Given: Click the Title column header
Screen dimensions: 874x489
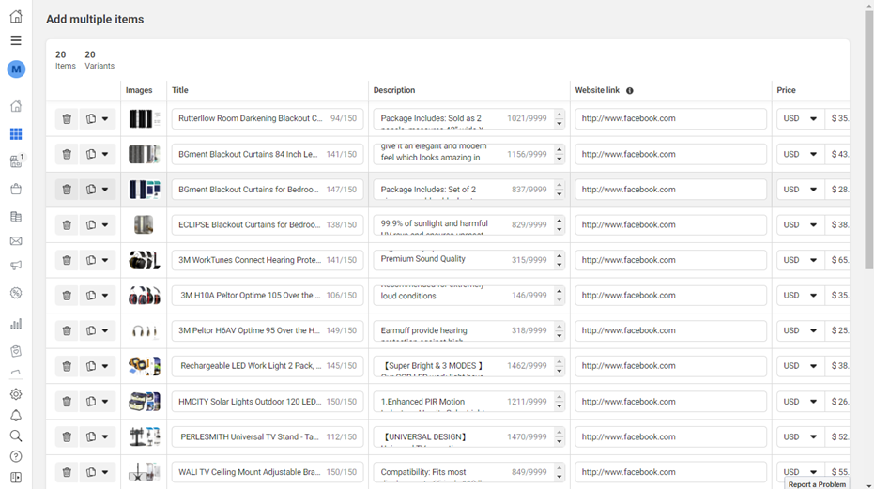Looking at the screenshot, I should [x=180, y=90].
